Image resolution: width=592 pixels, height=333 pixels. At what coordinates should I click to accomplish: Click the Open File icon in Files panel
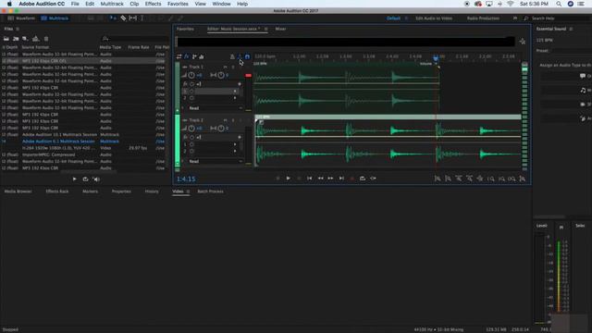pyautogui.click(x=6, y=39)
